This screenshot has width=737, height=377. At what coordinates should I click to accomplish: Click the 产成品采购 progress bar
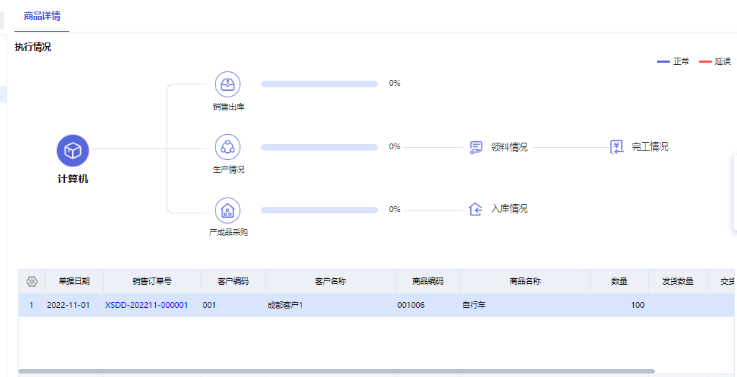[x=319, y=210]
